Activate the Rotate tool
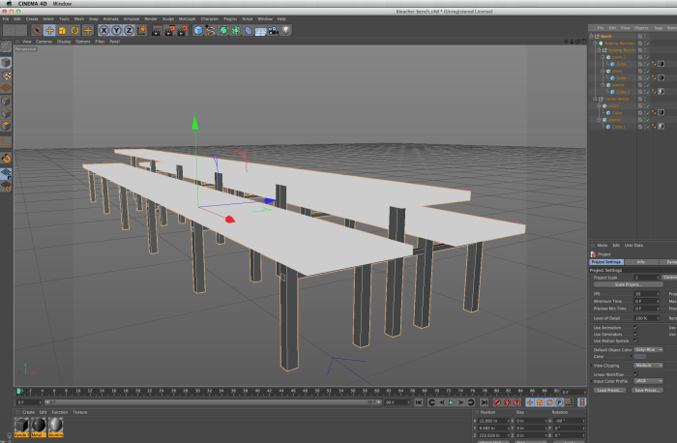 pyautogui.click(x=74, y=30)
